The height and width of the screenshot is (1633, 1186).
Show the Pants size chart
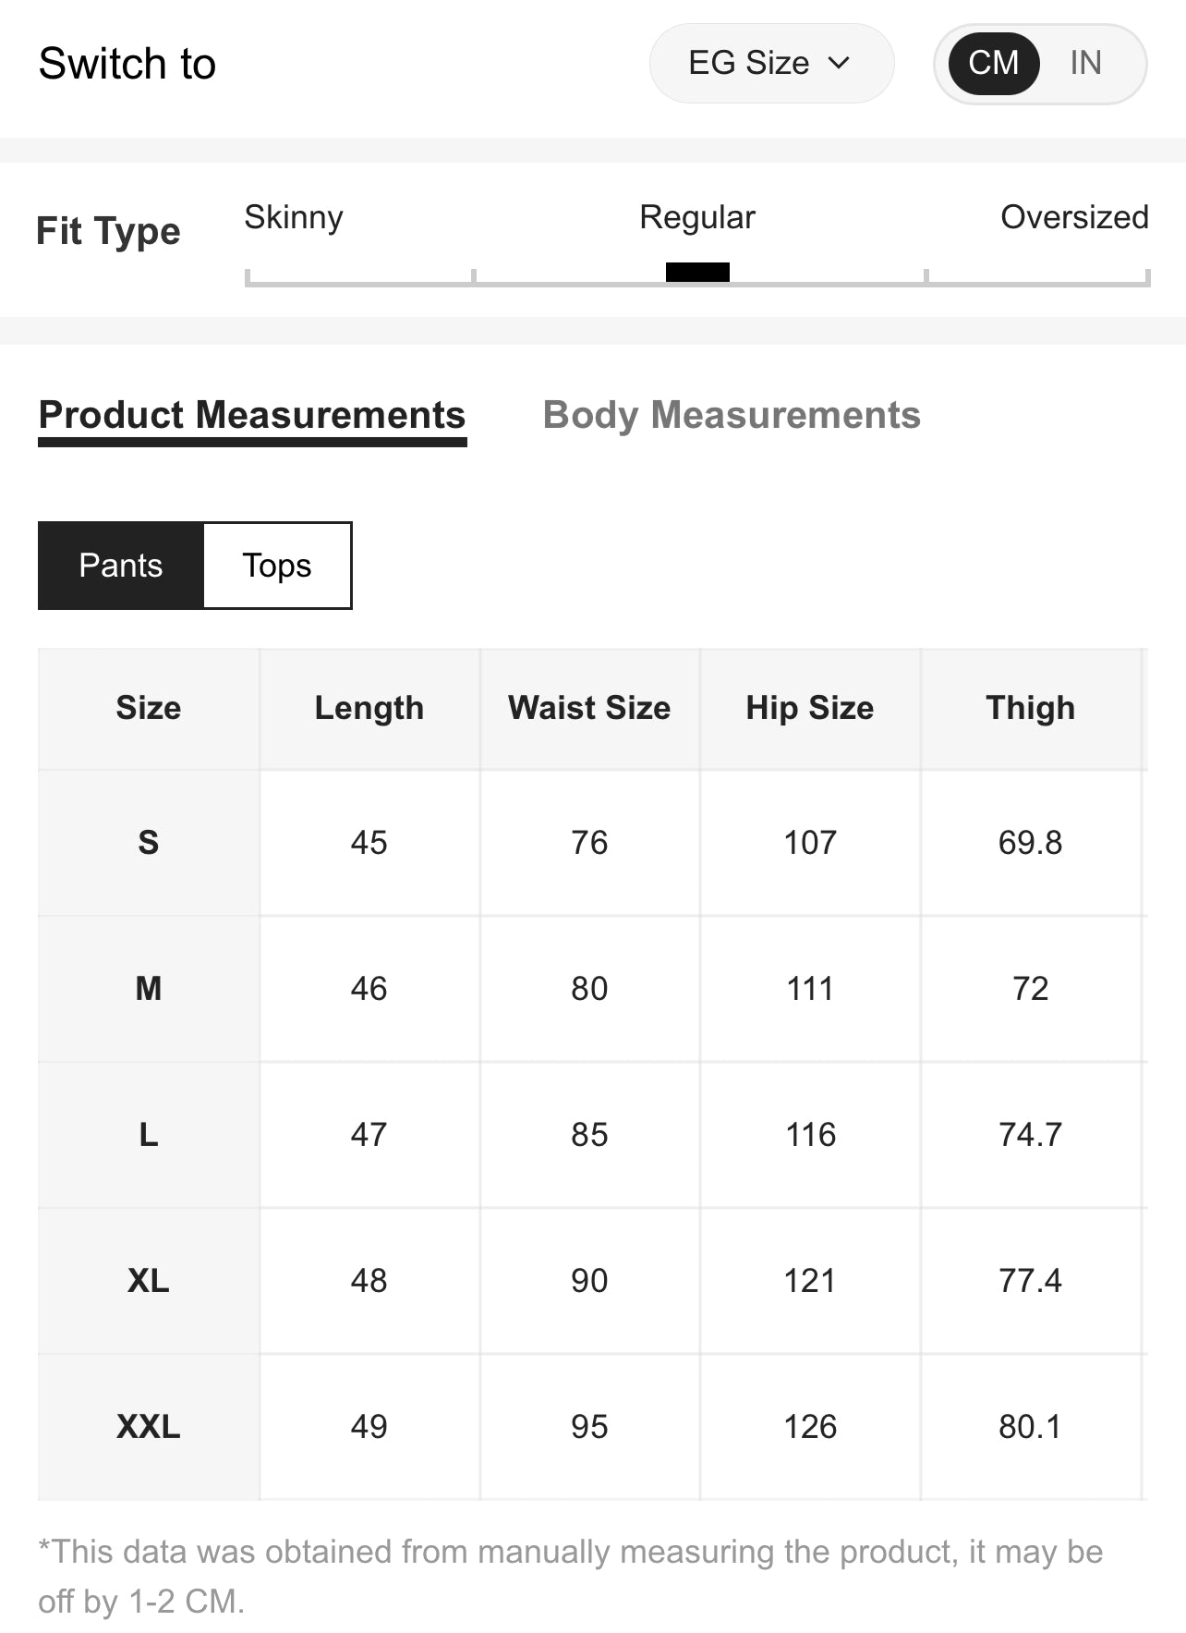click(x=121, y=566)
